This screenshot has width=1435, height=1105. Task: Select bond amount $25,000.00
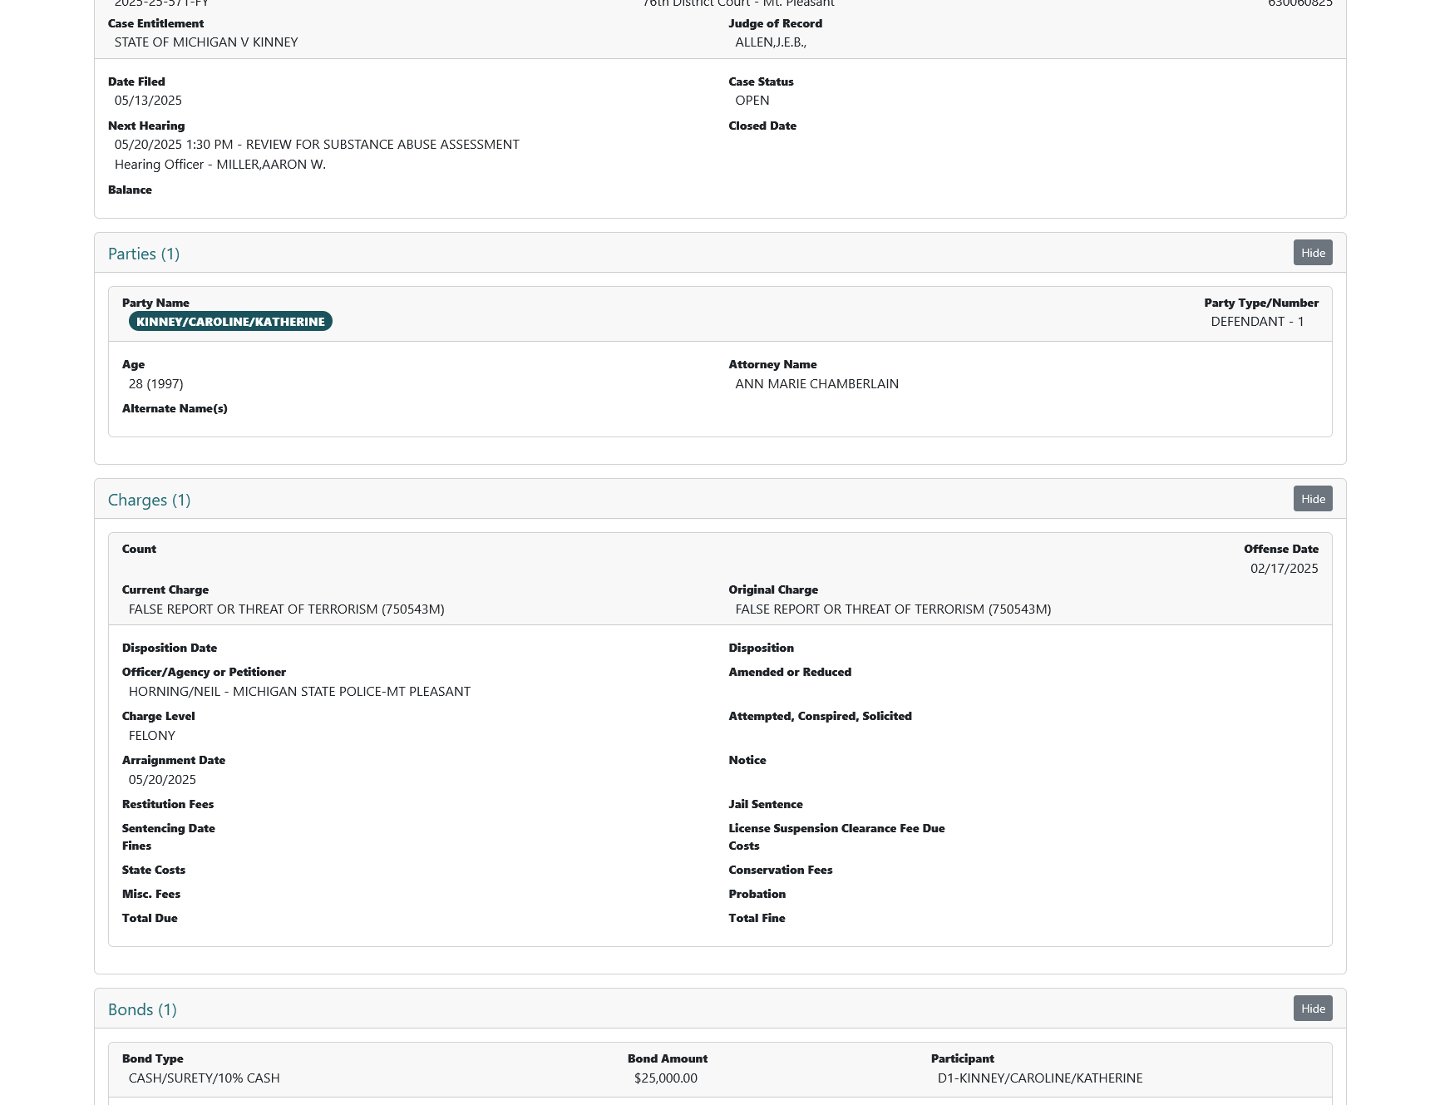click(666, 1078)
